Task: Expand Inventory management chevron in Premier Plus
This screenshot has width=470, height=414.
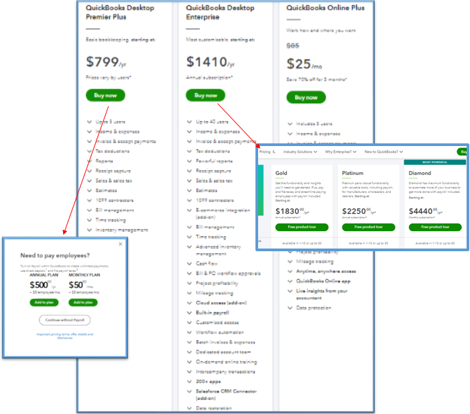Action: [89, 230]
